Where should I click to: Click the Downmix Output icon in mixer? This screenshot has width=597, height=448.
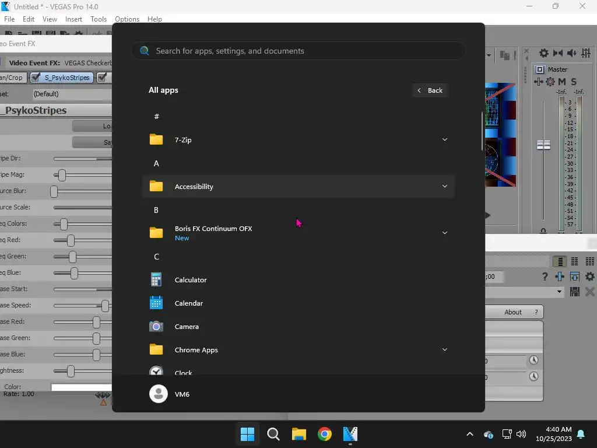click(x=558, y=53)
